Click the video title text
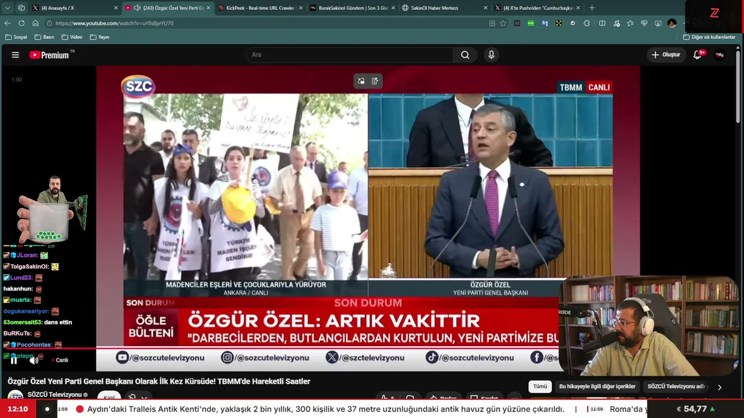The height and width of the screenshot is (418, 744). pos(159,381)
